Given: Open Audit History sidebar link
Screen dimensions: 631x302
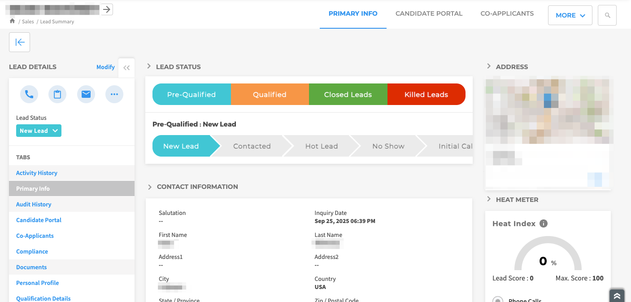Looking at the screenshot, I should [x=72, y=204].
